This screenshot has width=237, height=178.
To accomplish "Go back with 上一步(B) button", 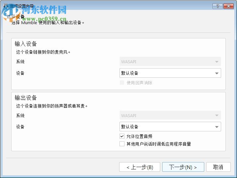I will click(139, 167).
